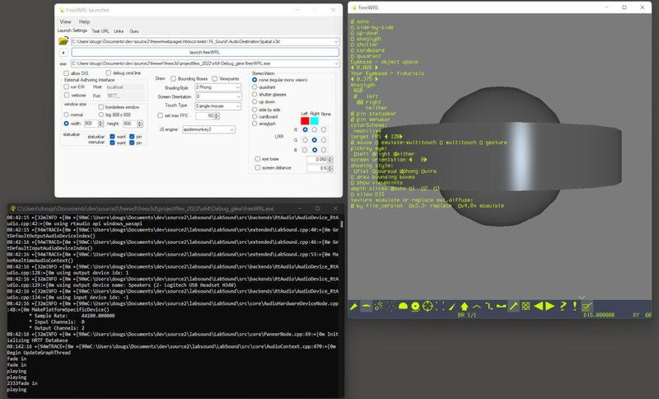Click the four-dots icon beside the crosshair
This screenshot has height=399, width=659.
point(440,307)
